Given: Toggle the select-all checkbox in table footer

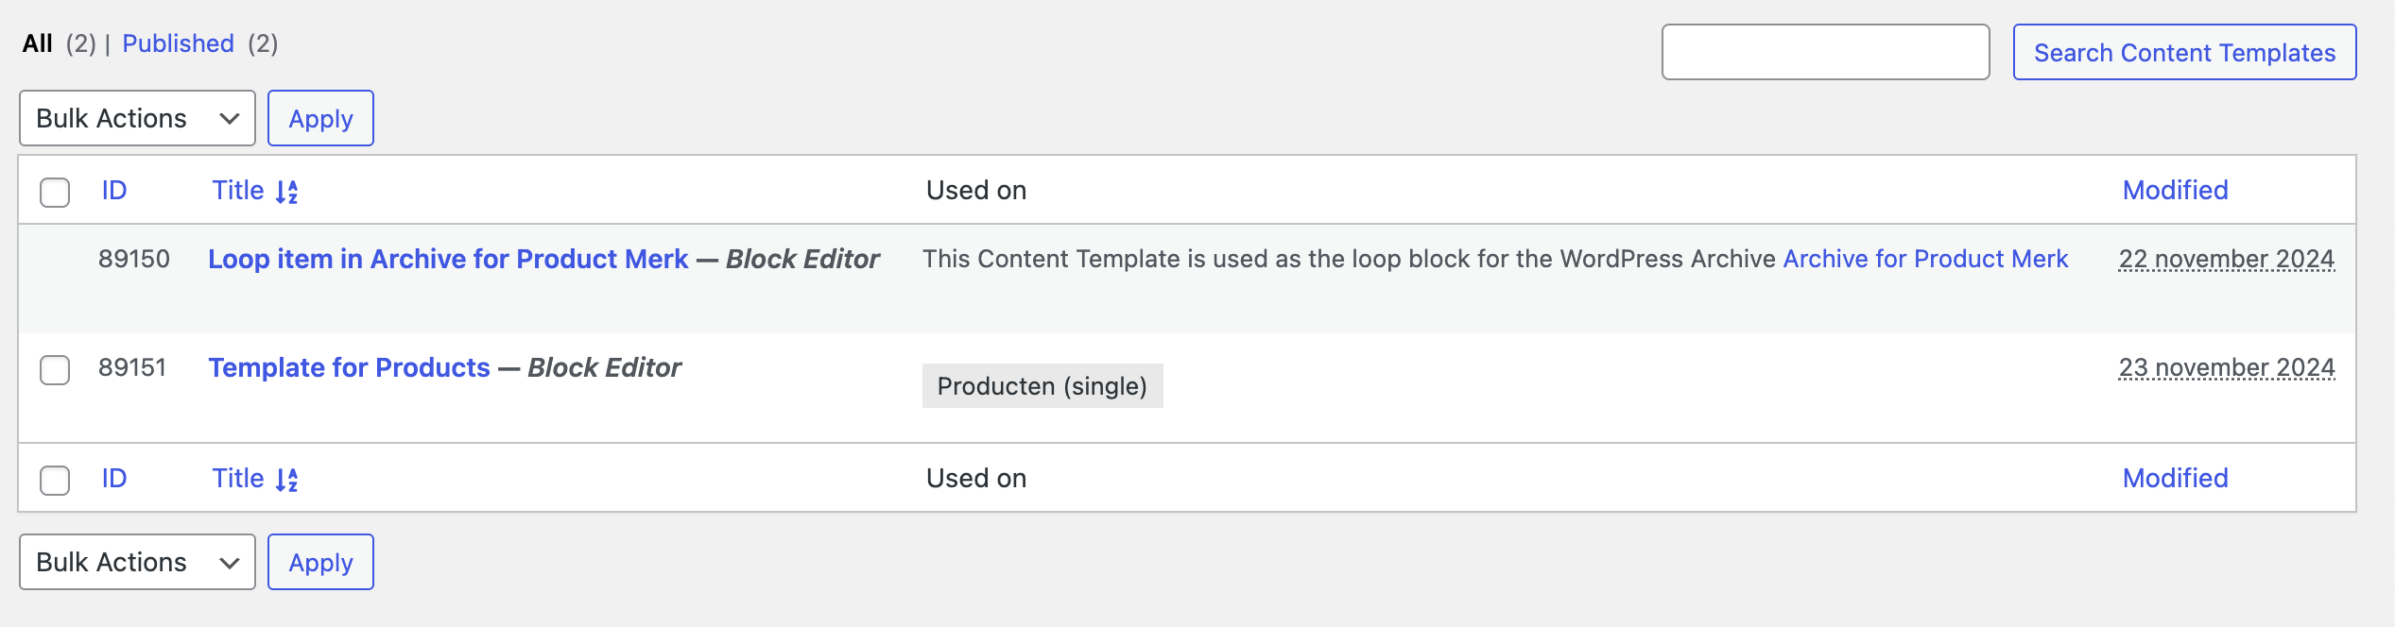Looking at the screenshot, I should 55,480.
